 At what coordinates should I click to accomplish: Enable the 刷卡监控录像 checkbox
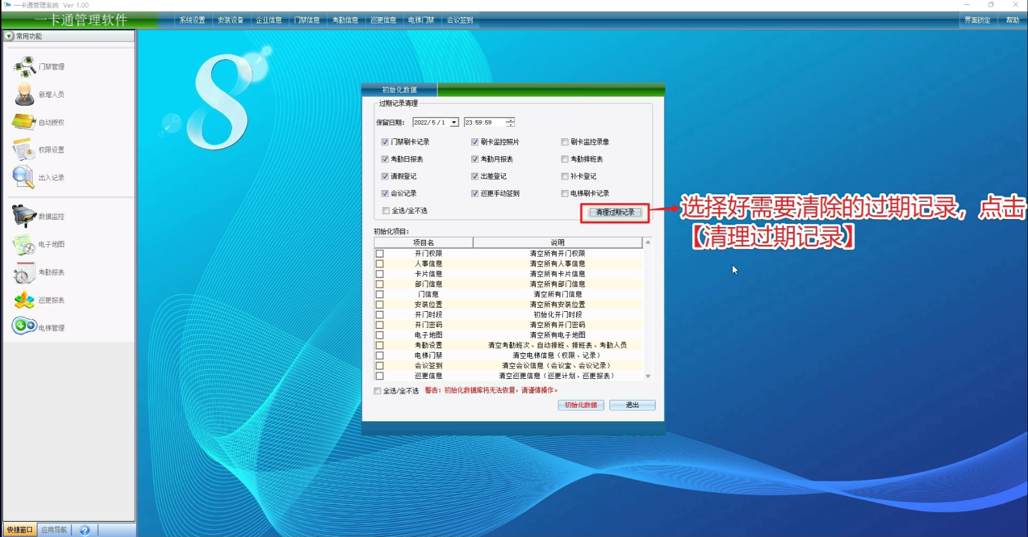(x=565, y=142)
